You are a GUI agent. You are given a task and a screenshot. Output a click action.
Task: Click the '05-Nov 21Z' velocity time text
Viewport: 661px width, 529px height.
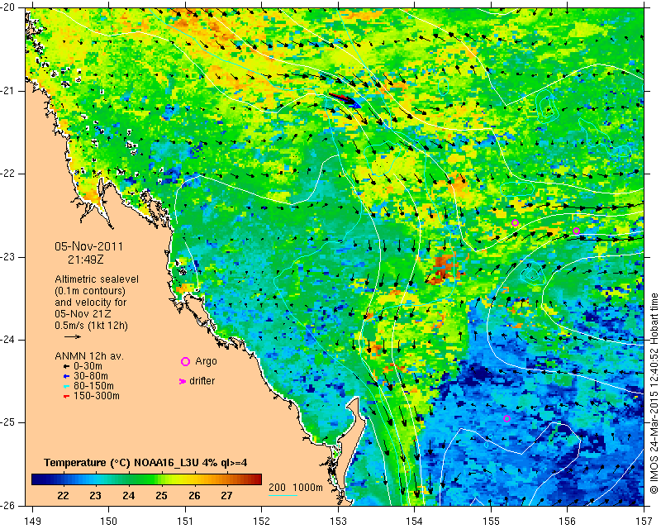click(83, 314)
